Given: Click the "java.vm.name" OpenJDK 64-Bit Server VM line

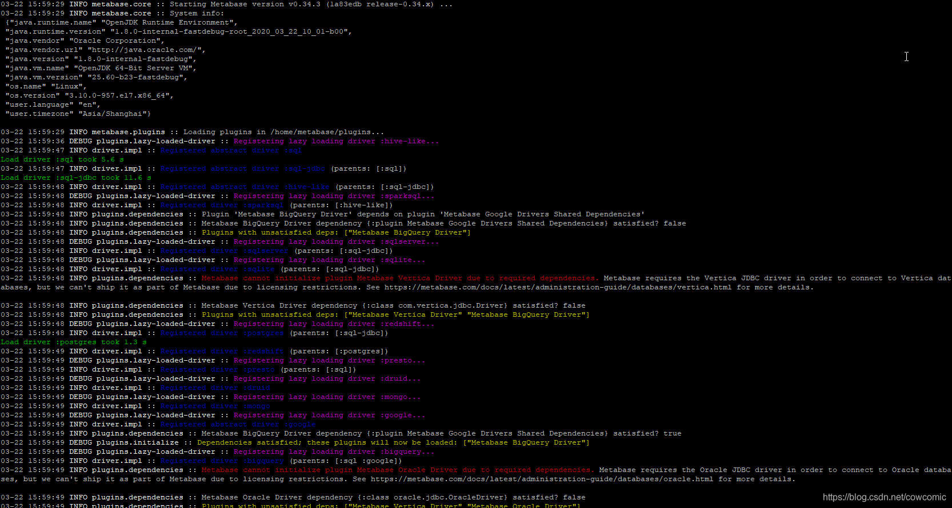Looking at the screenshot, I should coord(101,68).
